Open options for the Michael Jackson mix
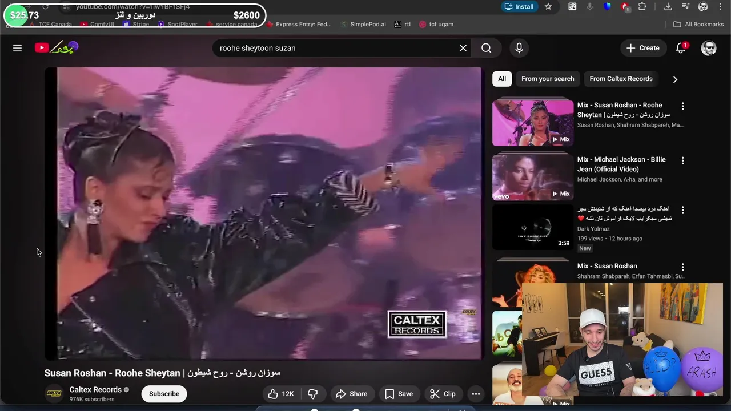The width and height of the screenshot is (731, 411). [x=682, y=160]
